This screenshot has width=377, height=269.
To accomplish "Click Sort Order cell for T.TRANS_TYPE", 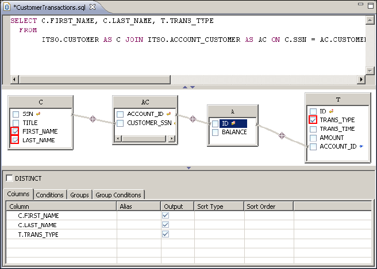I will [269, 234].
